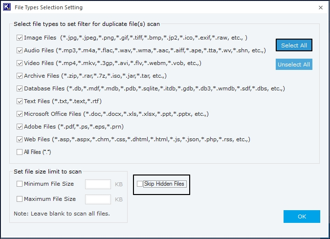This screenshot has height=239, width=330.
Task: Deselect the Database Files checkbox
Action: coord(20,88)
